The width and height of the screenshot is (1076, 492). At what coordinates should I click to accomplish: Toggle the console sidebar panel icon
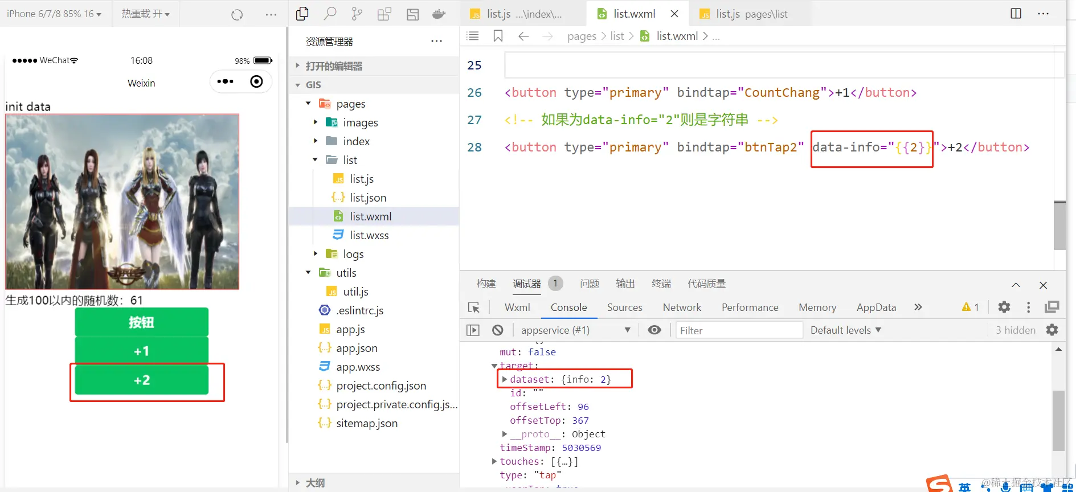click(473, 330)
